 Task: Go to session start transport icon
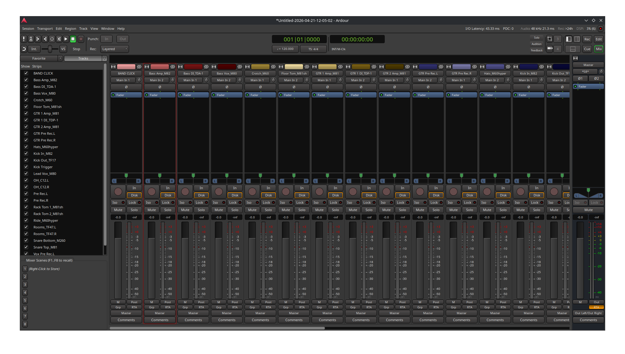38,39
